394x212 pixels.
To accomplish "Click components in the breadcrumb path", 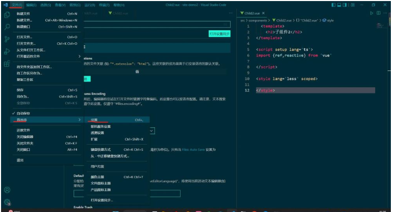I will coord(258,20).
